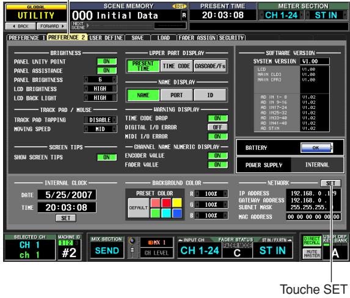Select ST IN in meter section
Screen dimensions: 350x298
pos(326,15)
